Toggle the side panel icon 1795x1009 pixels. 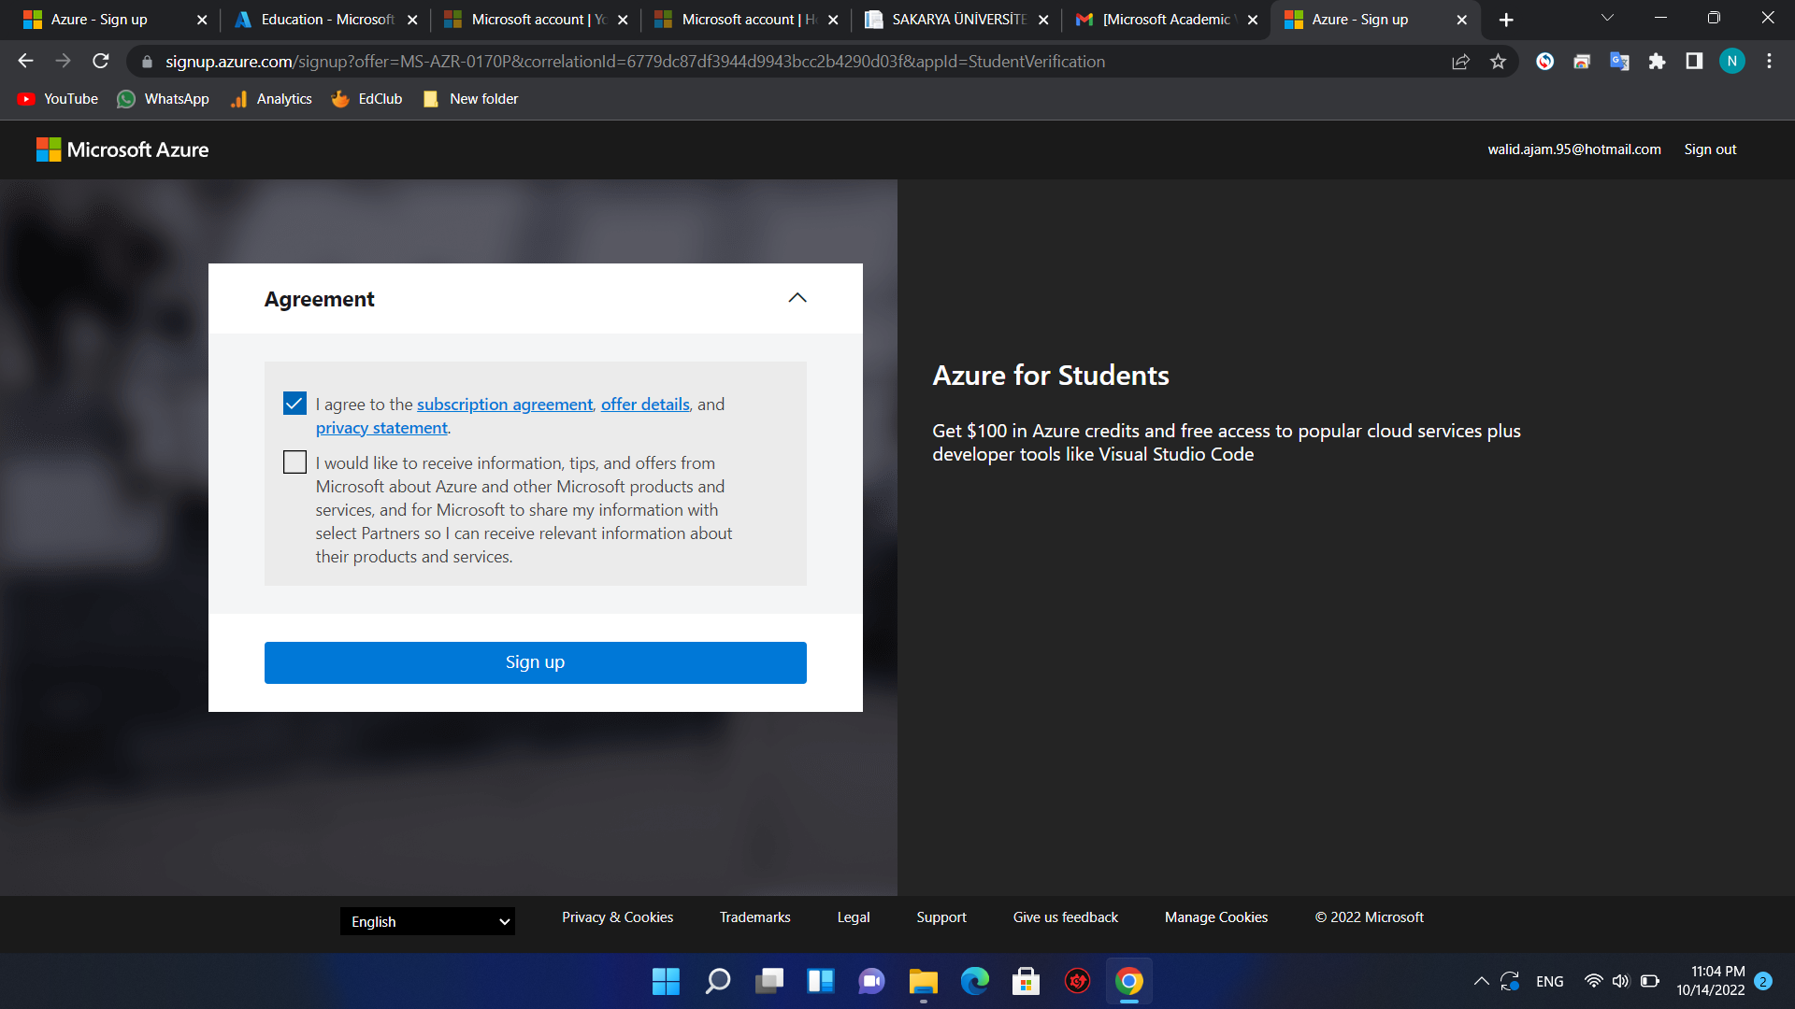point(1694,62)
